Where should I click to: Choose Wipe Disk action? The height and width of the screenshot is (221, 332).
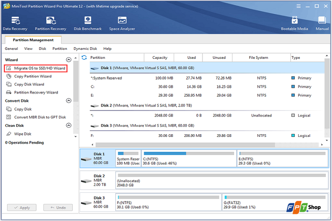[23, 134]
